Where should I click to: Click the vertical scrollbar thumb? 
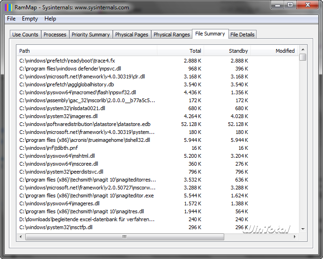pyautogui.click(x=303, y=57)
